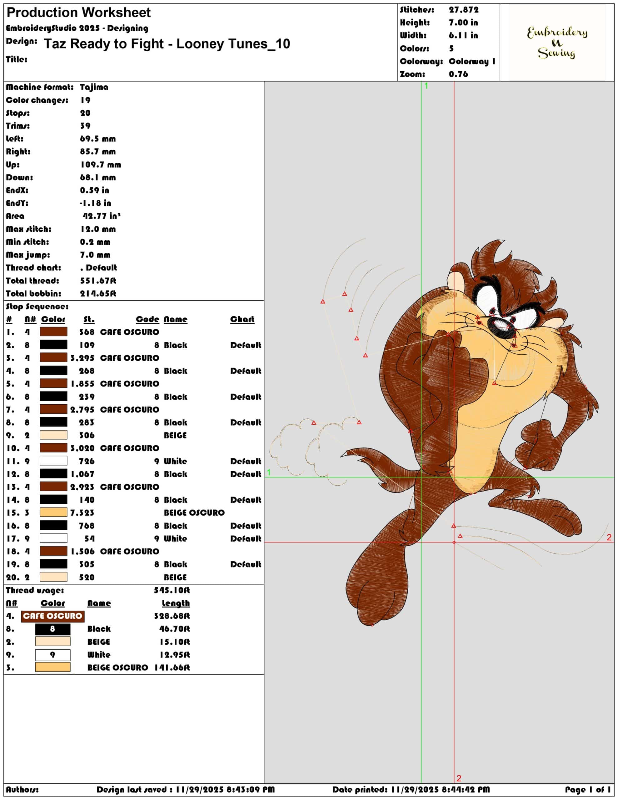Click the 'Chart' column header in stop sequence
This screenshot has height=800, width=618.
(242, 319)
